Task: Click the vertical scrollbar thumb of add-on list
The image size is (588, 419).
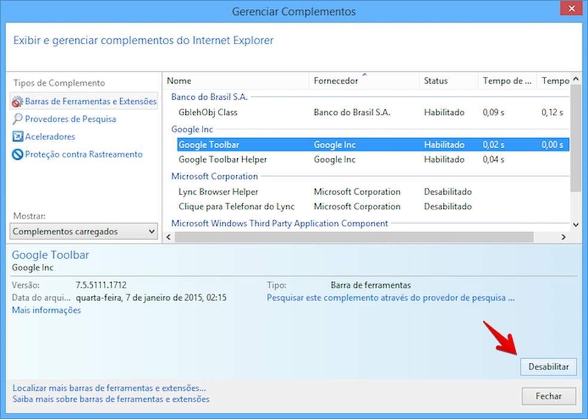Action: click(x=576, y=139)
